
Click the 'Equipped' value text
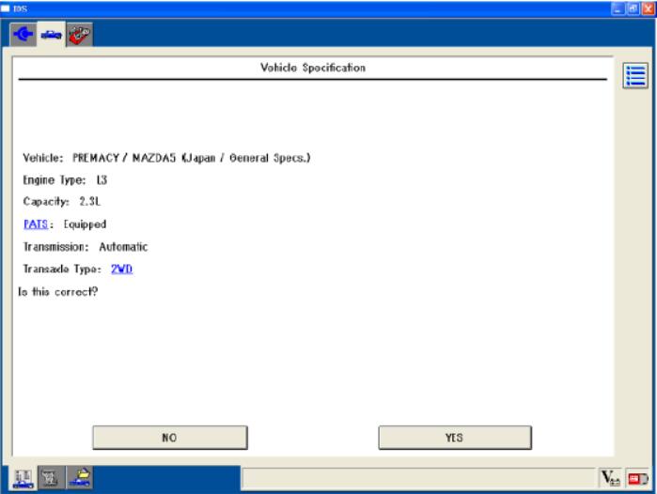pyautogui.click(x=85, y=224)
